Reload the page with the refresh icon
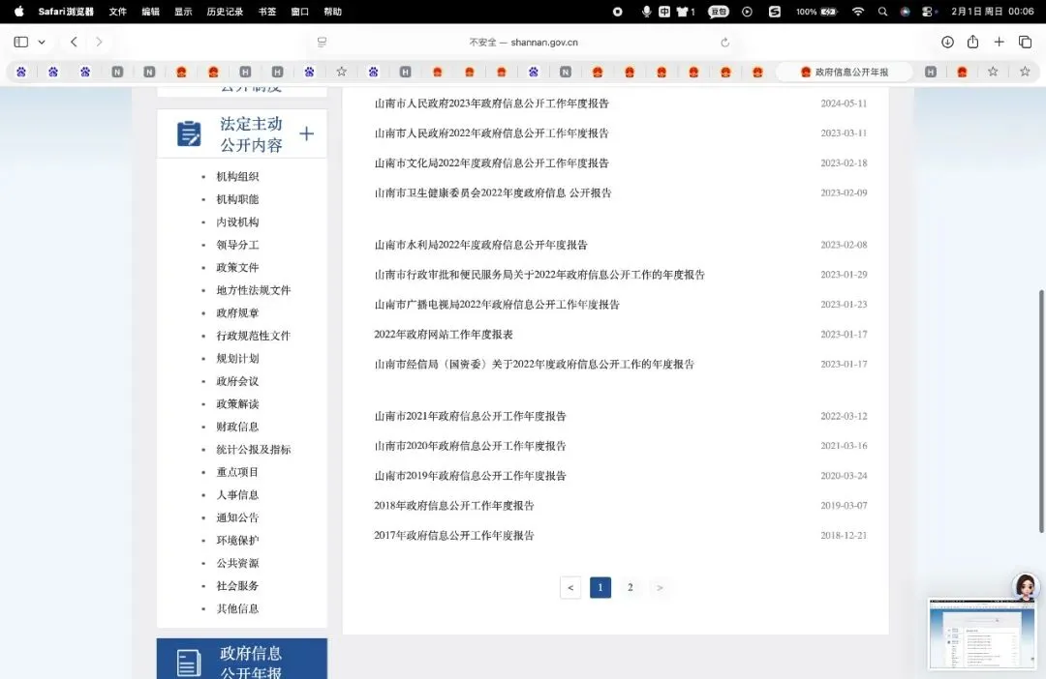 (x=725, y=42)
